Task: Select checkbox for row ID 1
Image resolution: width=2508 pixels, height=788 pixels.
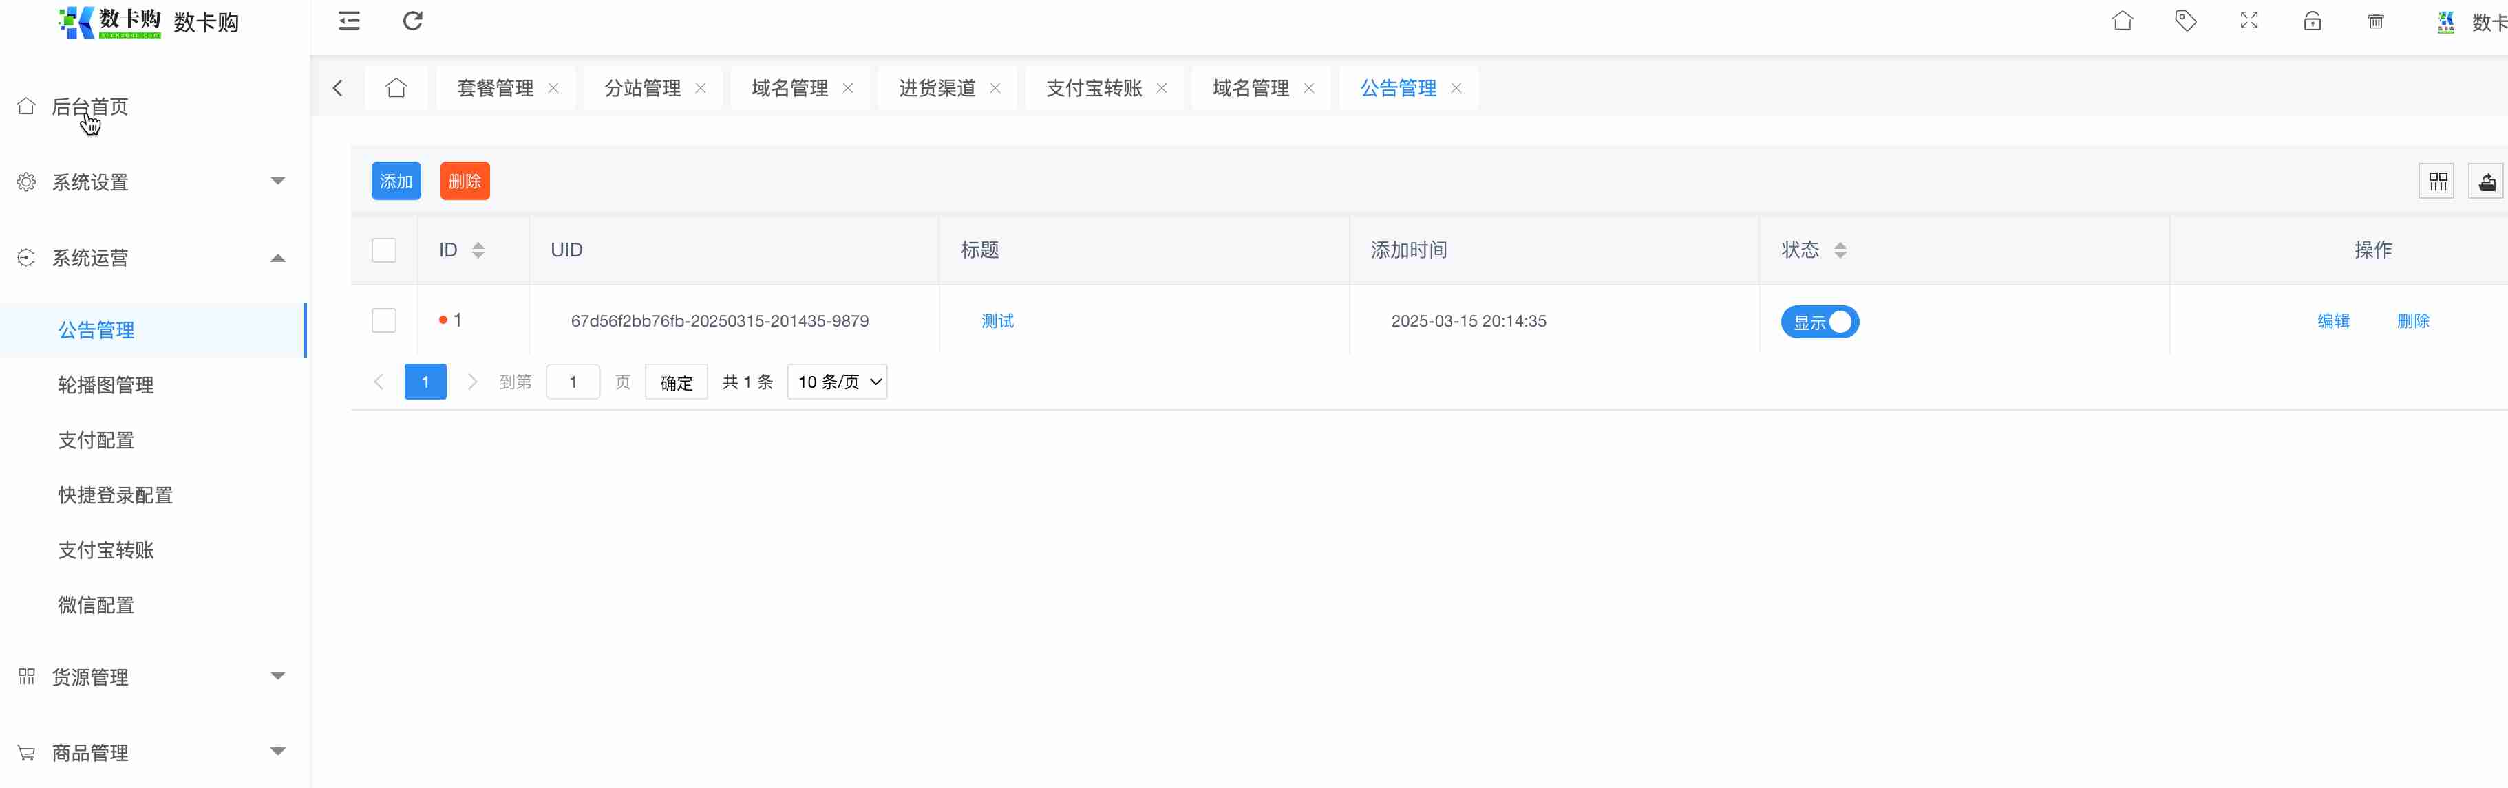Action: (383, 321)
